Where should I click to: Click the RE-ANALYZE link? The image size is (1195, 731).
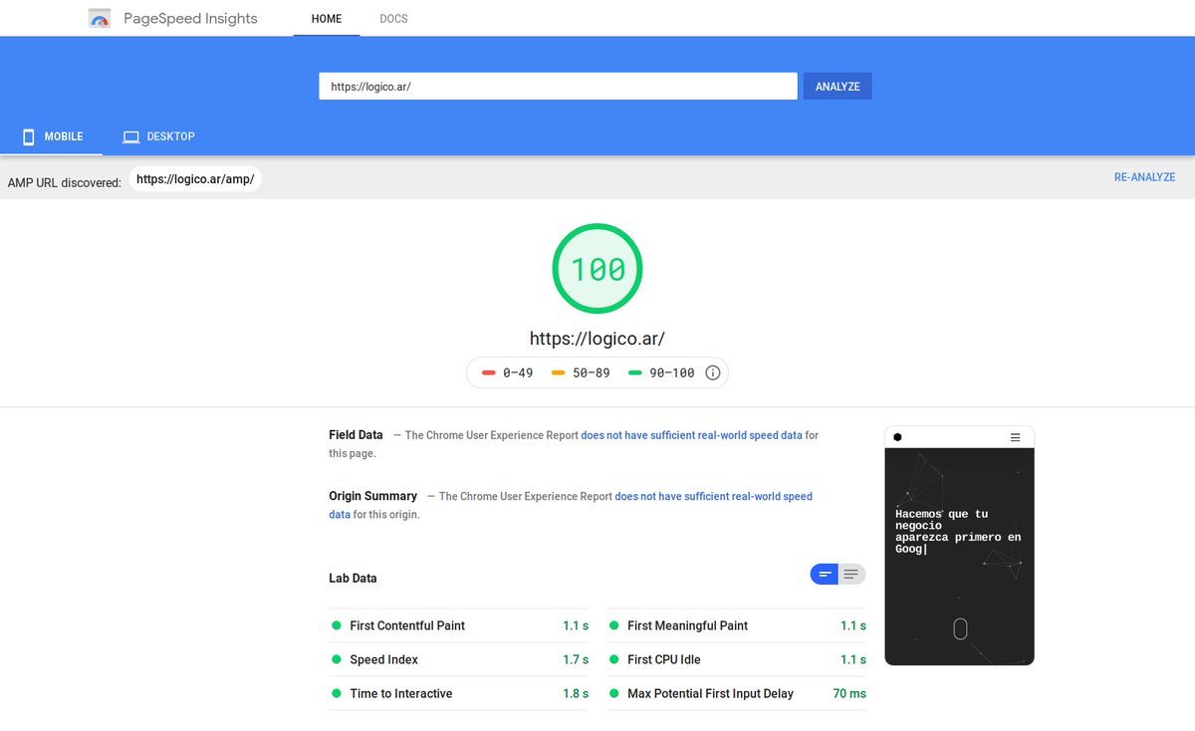1144,177
